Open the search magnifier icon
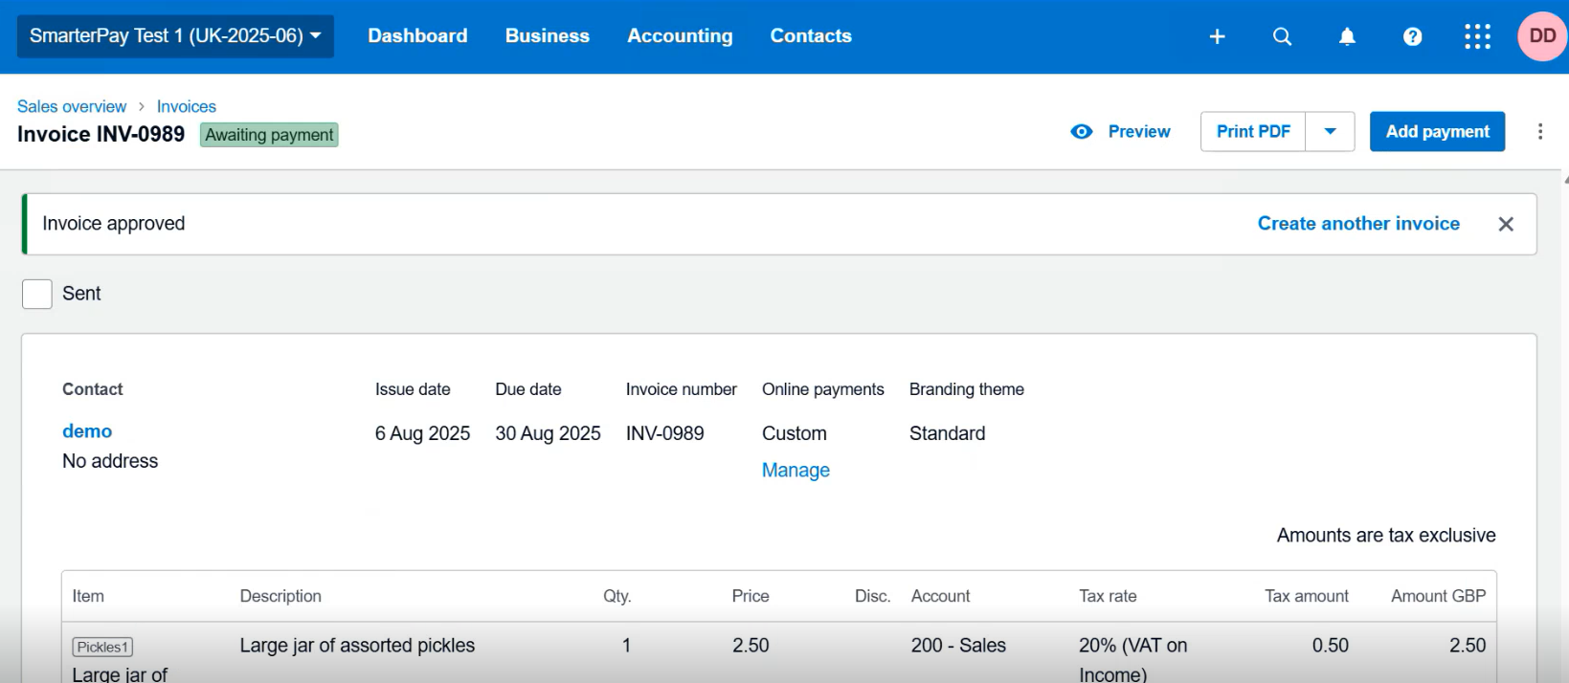1569x683 pixels. point(1282,36)
